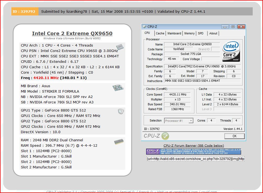This screenshot has width=263, height=193.
Task: Click the Bus Speed 340.01 MHz field
Action: tap(178, 104)
